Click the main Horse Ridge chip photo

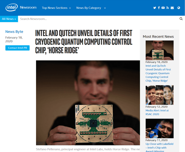coord(88,103)
